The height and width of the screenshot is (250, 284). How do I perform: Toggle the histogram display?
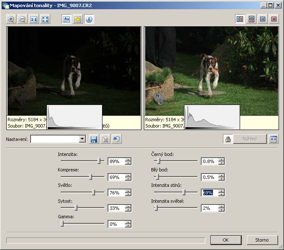point(67,19)
